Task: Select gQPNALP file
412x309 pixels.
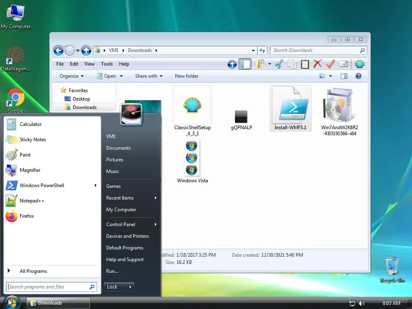Action: 241,120
